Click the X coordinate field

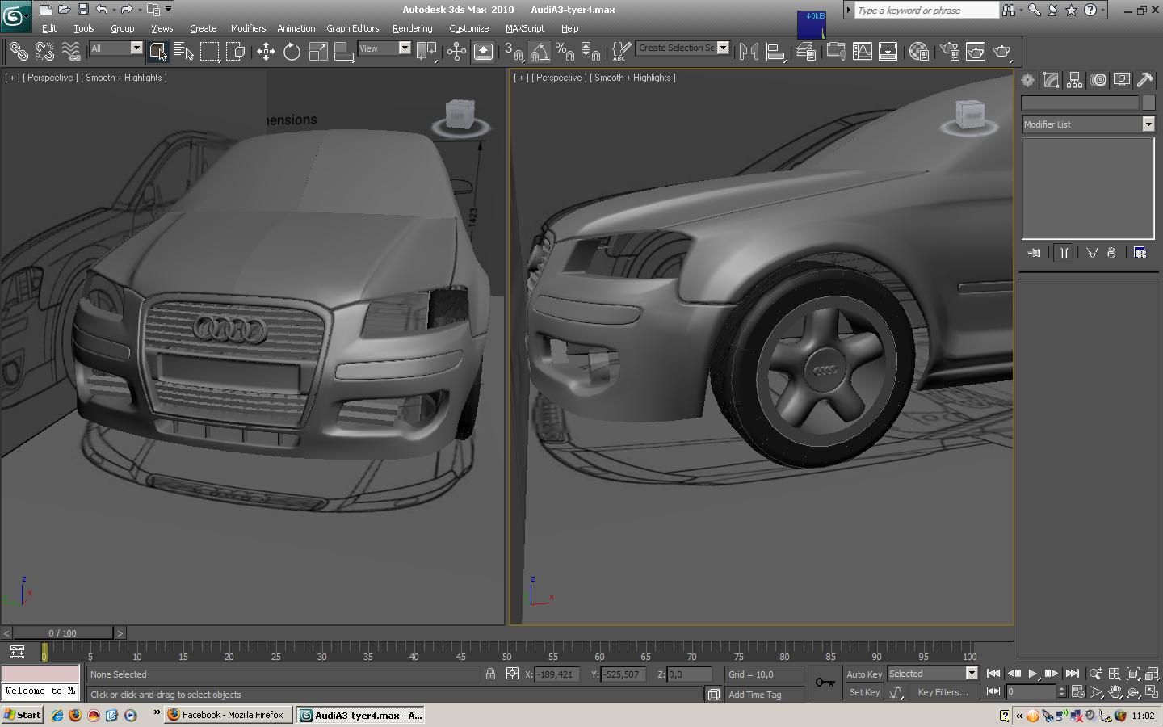click(556, 674)
